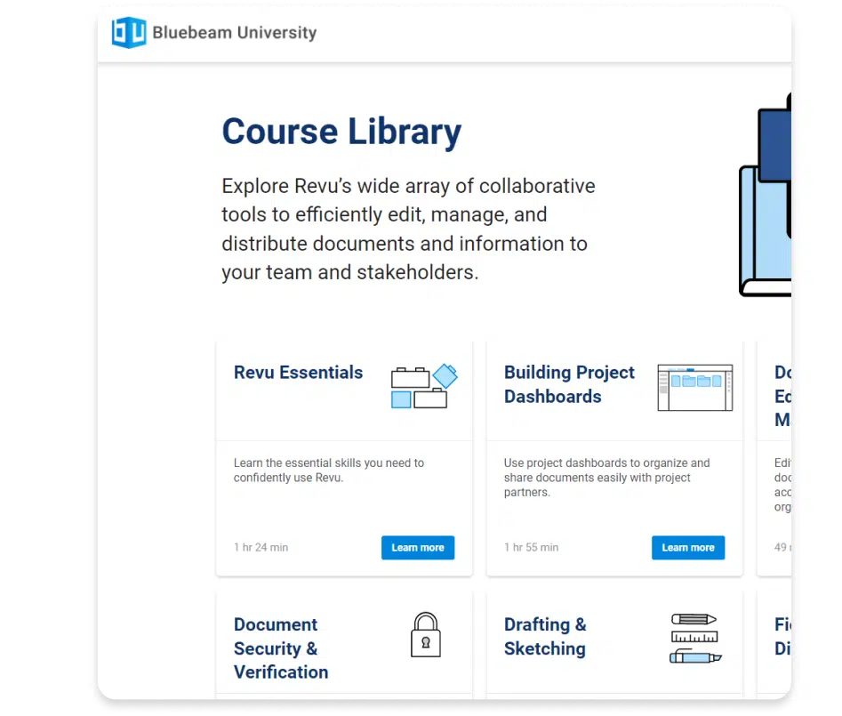
Task: Click the Building Project Dashboards window icon
Action: [694, 388]
